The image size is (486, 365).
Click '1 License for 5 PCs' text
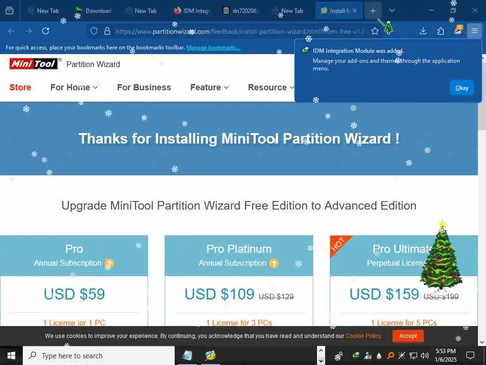pos(404,323)
